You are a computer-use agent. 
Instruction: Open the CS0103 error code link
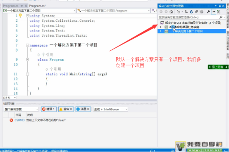pos(19,120)
